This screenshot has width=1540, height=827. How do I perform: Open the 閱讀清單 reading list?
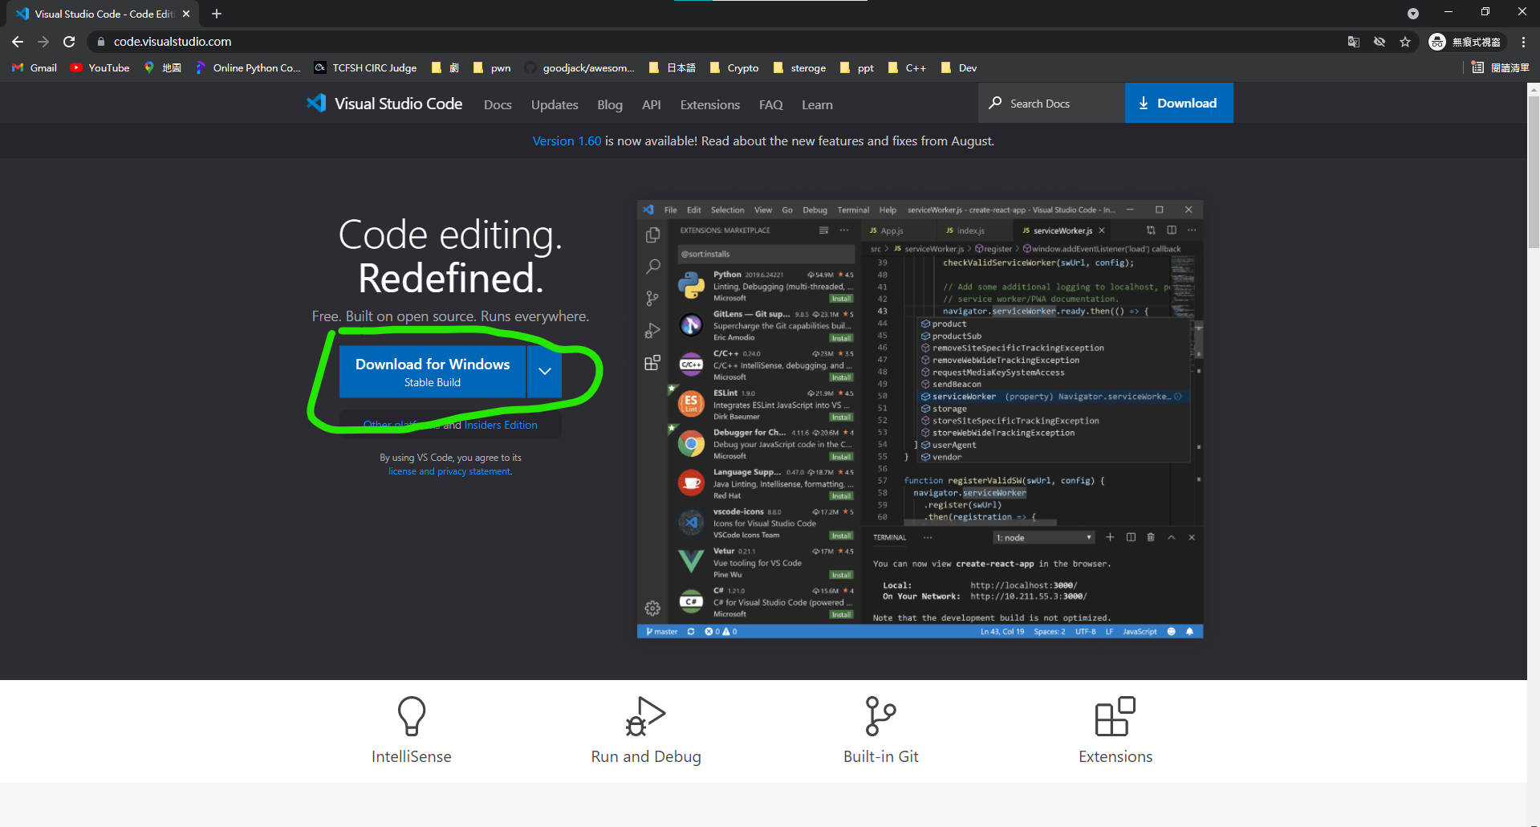point(1501,68)
